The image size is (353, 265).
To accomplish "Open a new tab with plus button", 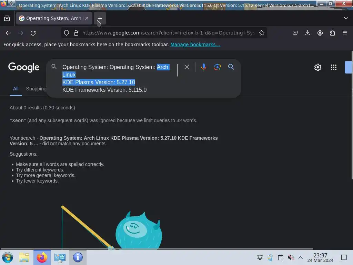I will pyautogui.click(x=100, y=18).
